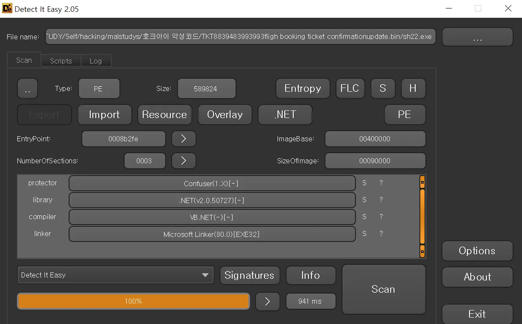Close the window with the X button
The width and height of the screenshot is (522, 324).
pyautogui.click(x=508, y=8)
